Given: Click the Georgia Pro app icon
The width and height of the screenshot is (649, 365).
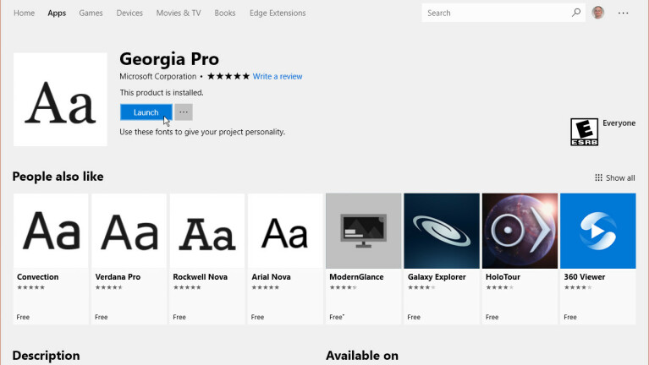Looking at the screenshot, I should point(60,99).
